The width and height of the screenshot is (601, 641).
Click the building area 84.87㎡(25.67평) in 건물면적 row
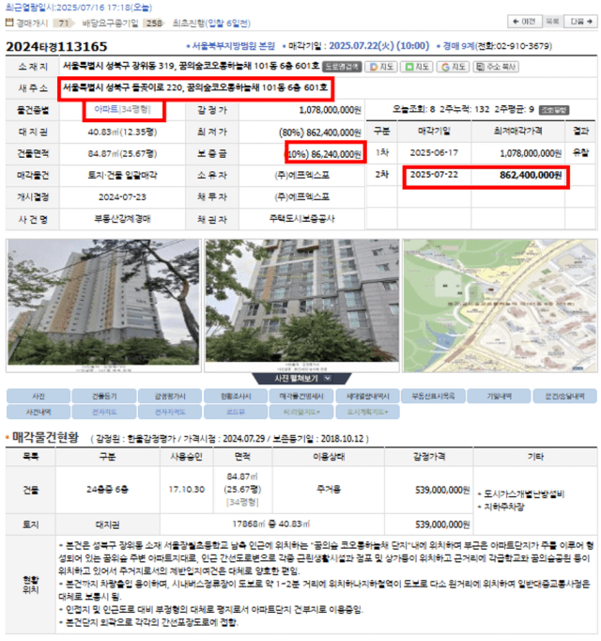coord(122,154)
